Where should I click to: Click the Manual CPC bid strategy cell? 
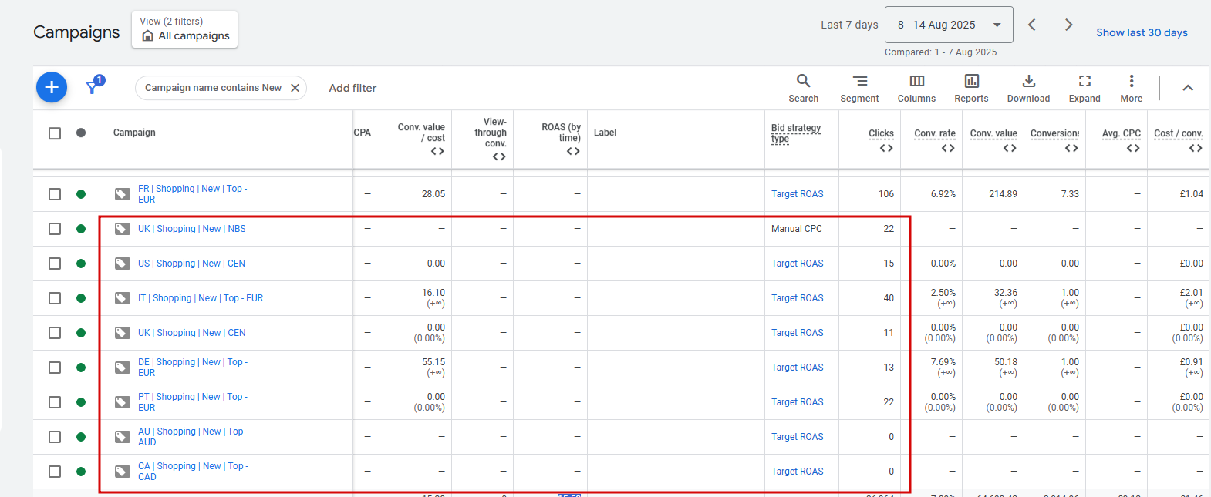(x=797, y=229)
